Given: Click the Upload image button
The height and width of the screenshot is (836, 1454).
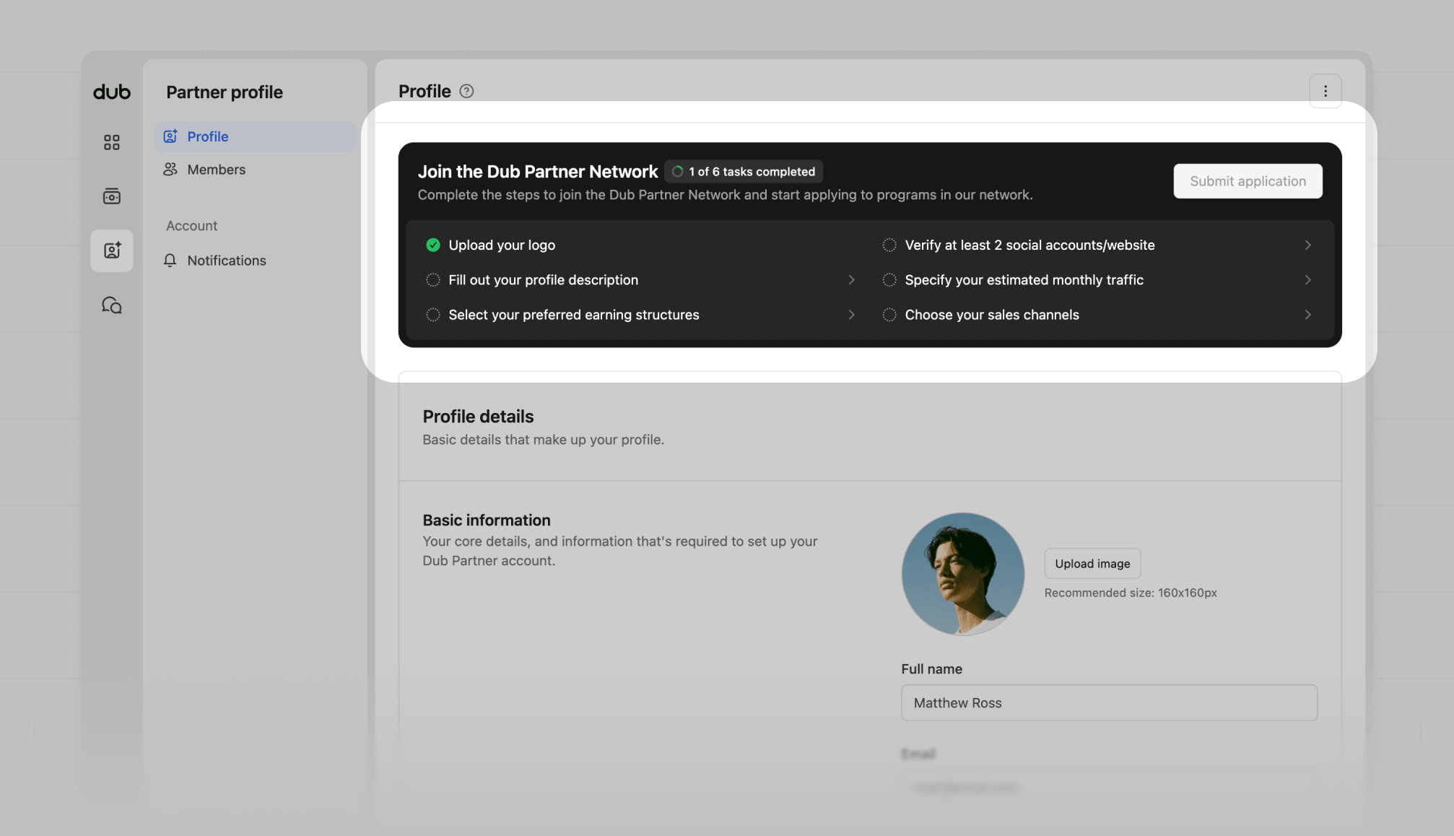Looking at the screenshot, I should (1092, 564).
